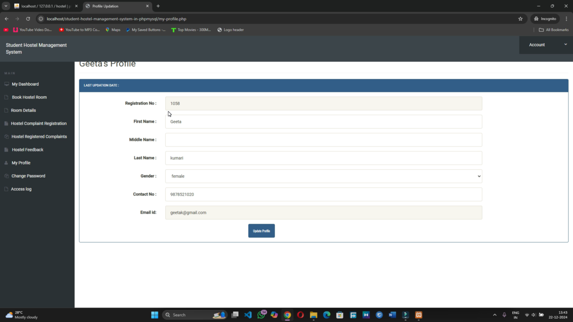Open the My Dashboard sidebar icon
The image size is (573, 322).
[6, 84]
